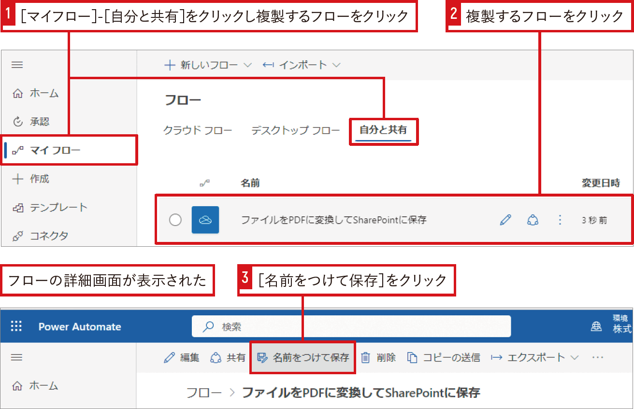
Task: Open ホーム in the upper sidebar
Action: pyautogui.click(x=36, y=93)
